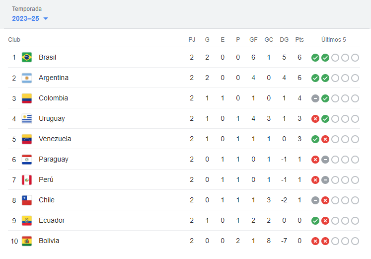The width and height of the screenshot is (371, 259).
Task: Click Bolivia's last empty match circle
Action: click(355, 241)
